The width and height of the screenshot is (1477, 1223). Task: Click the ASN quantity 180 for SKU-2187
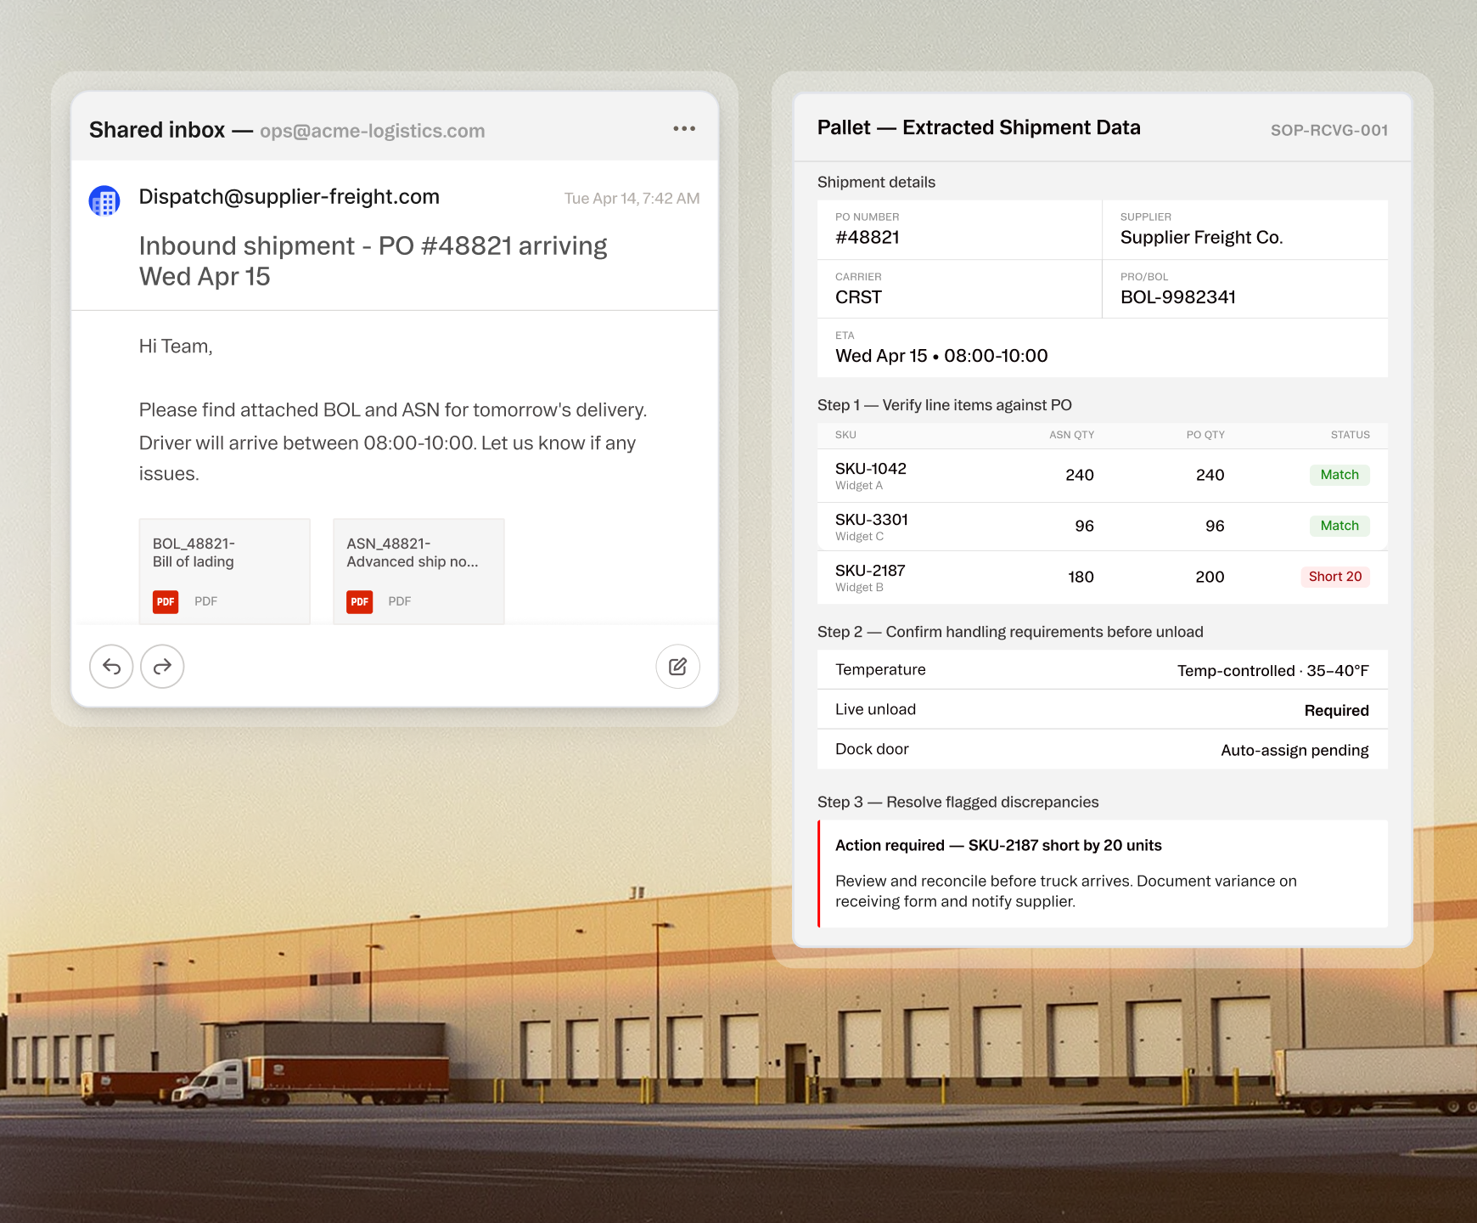coord(1081,578)
